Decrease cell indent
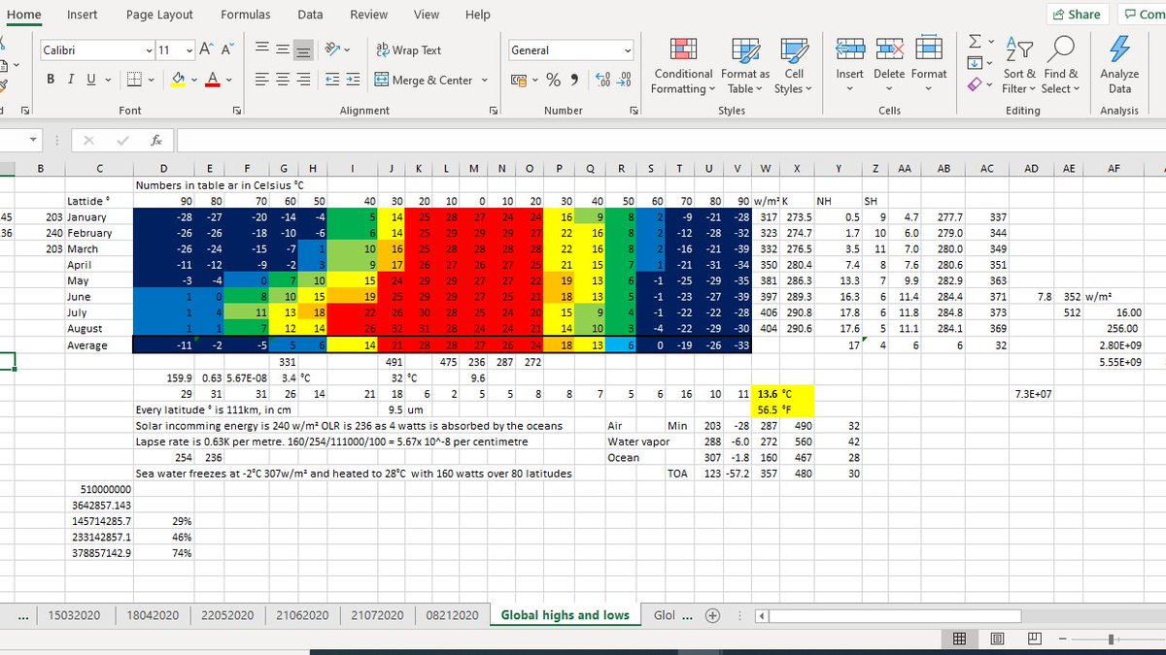The width and height of the screenshot is (1166, 655). click(x=331, y=81)
